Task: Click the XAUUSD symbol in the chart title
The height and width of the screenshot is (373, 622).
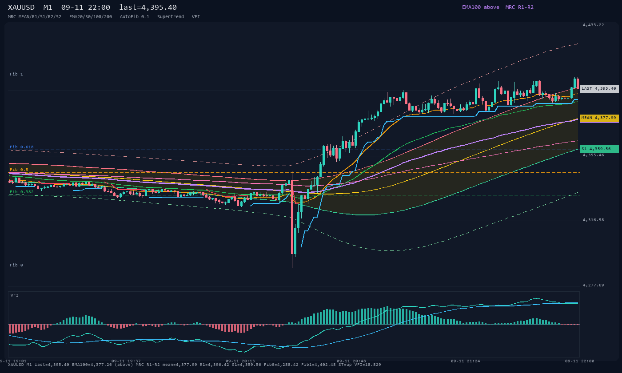Action: tap(21, 8)
